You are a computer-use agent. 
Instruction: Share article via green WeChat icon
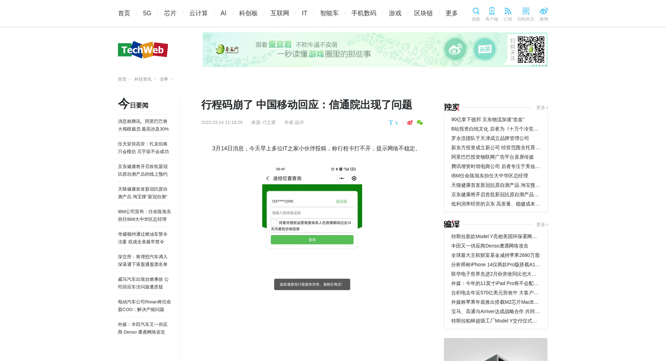[420, 123]
